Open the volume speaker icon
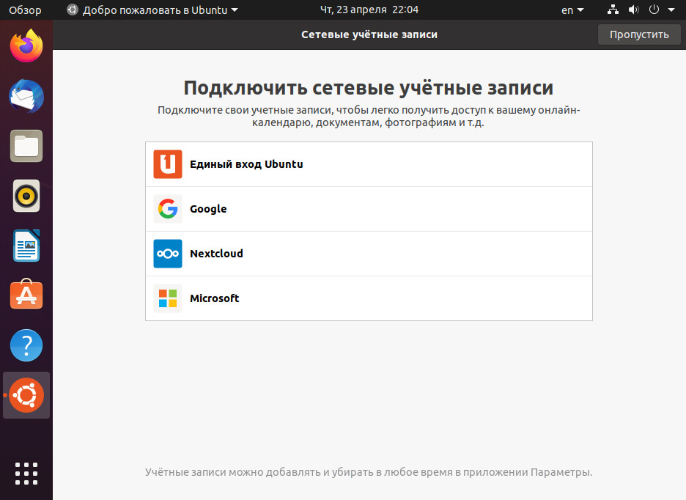Screen dimensions: 686x500 pos(633,10)
